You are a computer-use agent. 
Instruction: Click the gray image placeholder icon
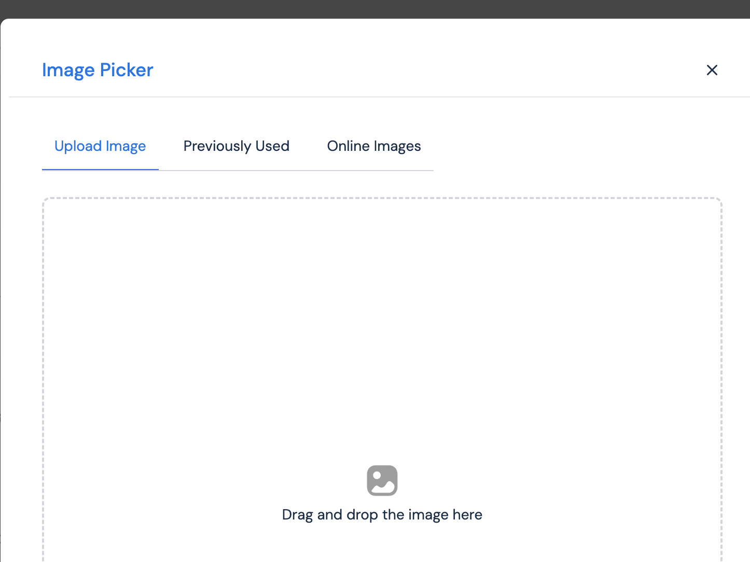(x=382, y=480)
